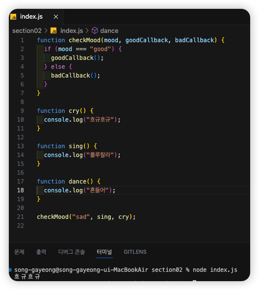Open the GITLENS panel tab
259x290 pixels.
(135, 252)
